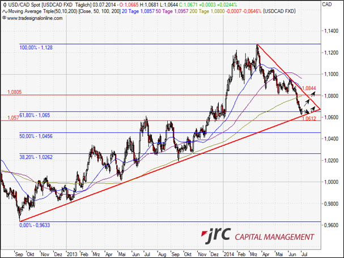Screen dimensions: 344x258
Task: Click the copyright symbol before tradesignalonline
Action: [x=3, y=18]
